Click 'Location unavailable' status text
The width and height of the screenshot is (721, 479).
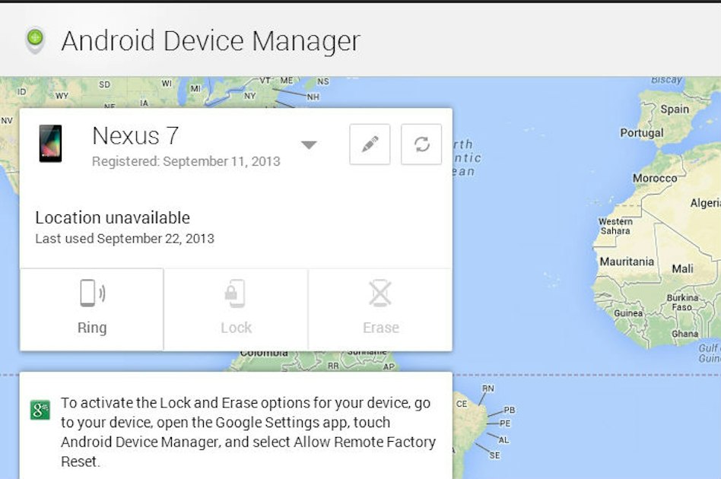click(113, 217)
